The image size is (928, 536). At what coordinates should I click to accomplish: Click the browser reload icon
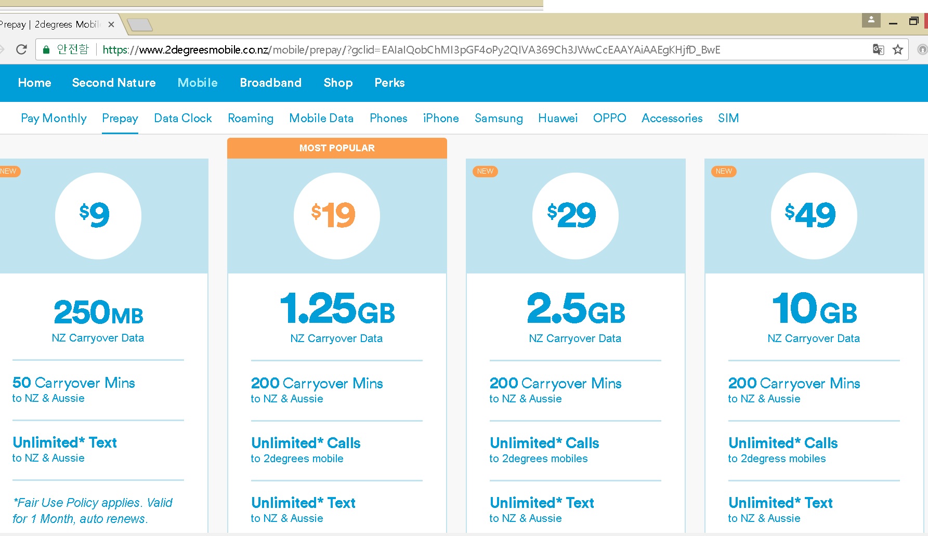click(21, 50)
